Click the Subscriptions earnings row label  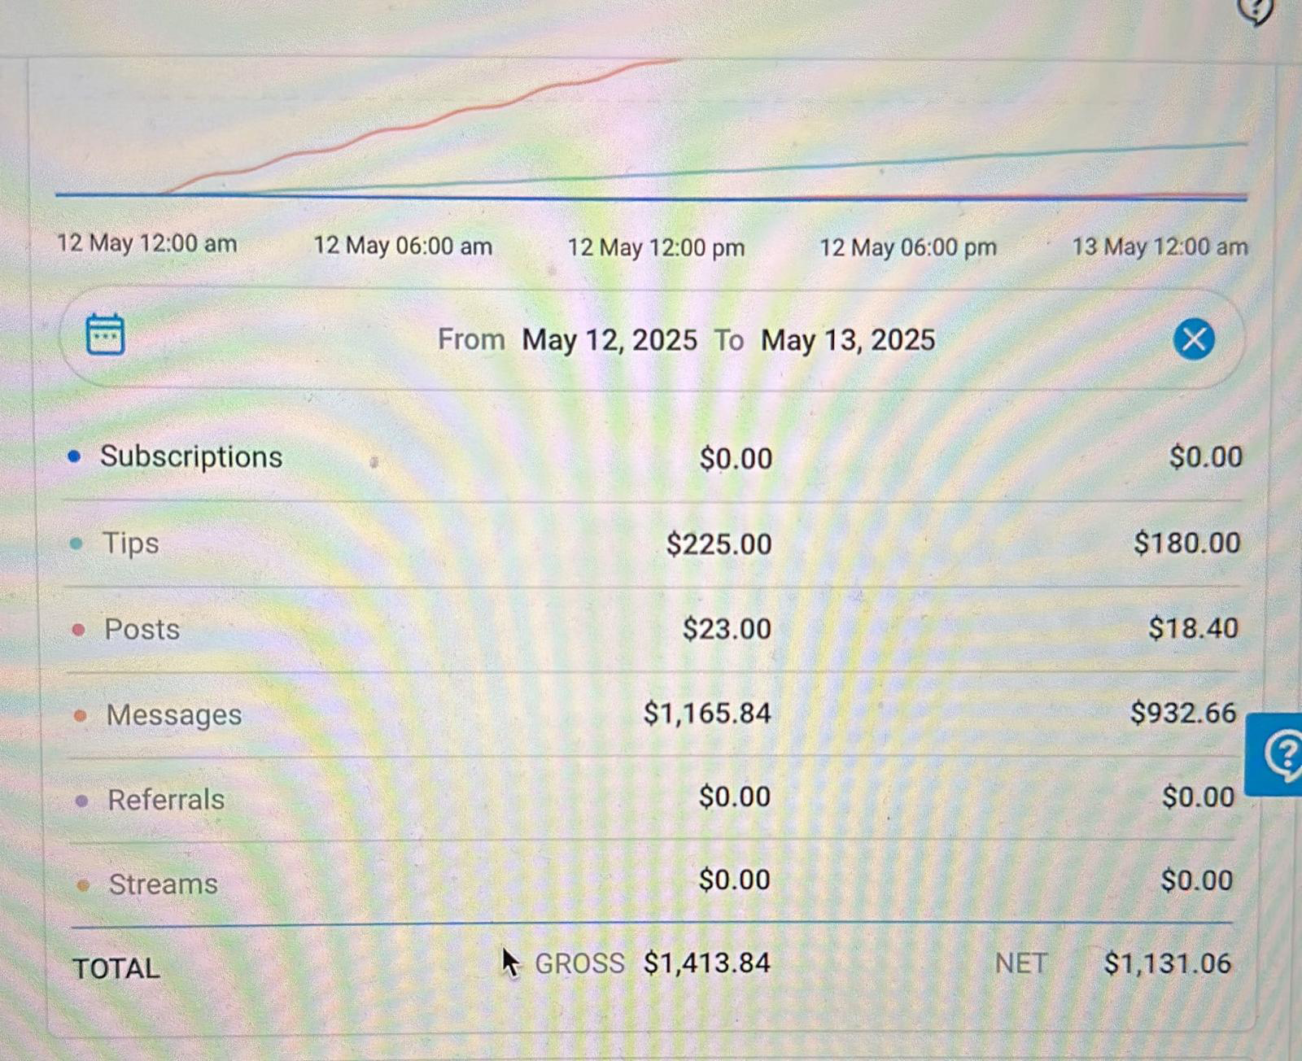point(191,456)
